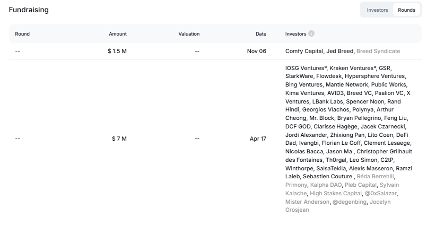Open Leo Simon investor link
Viewport: 427px width, 225px height.
(363, 160)
